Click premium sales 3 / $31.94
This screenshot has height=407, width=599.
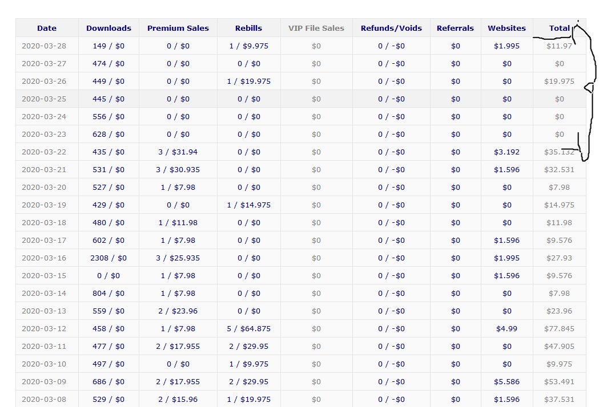tap(178, 152)
